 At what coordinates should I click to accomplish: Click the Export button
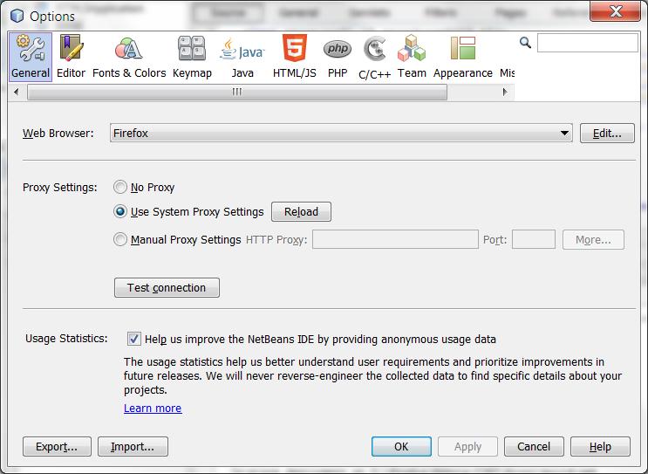[57, 447]
